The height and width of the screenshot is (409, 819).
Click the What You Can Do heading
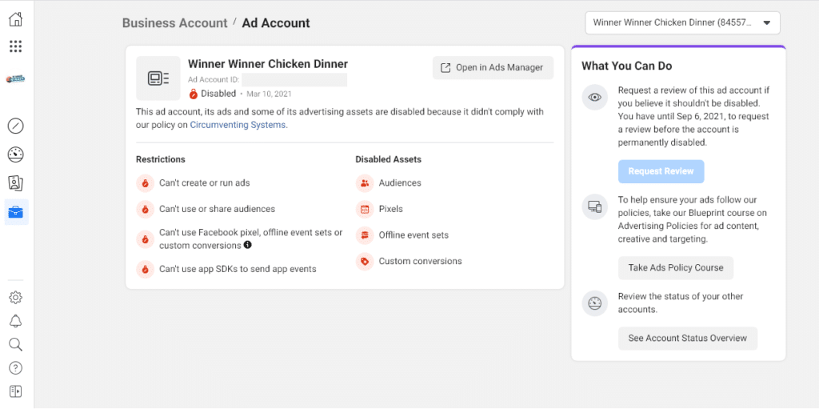point(627,66)
